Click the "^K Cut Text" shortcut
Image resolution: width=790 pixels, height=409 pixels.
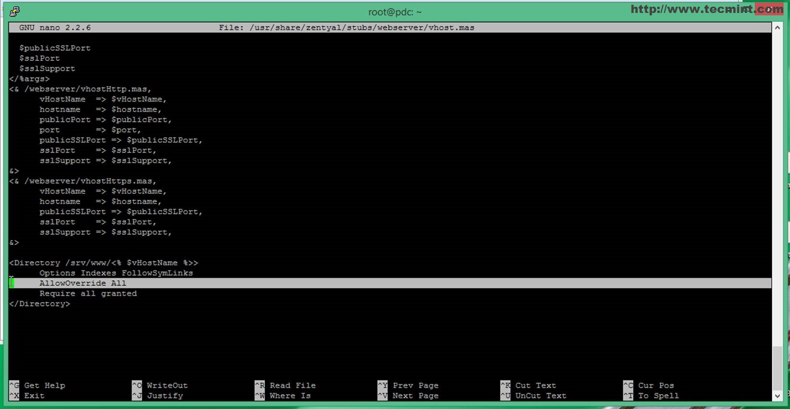pos(528,386)
